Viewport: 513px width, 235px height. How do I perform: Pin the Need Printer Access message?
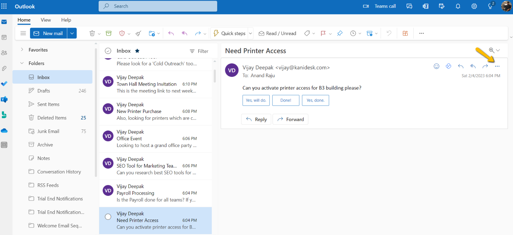point(340,33)
